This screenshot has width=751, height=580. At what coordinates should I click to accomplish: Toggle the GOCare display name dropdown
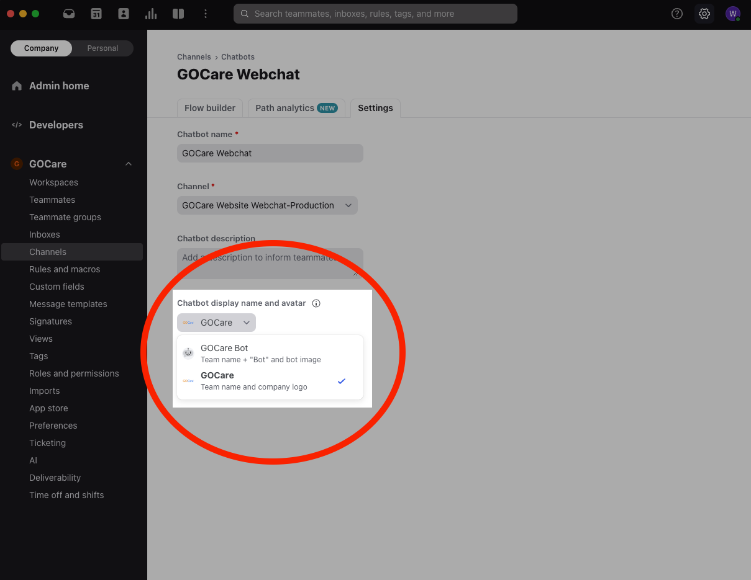[x=216, y=323]
